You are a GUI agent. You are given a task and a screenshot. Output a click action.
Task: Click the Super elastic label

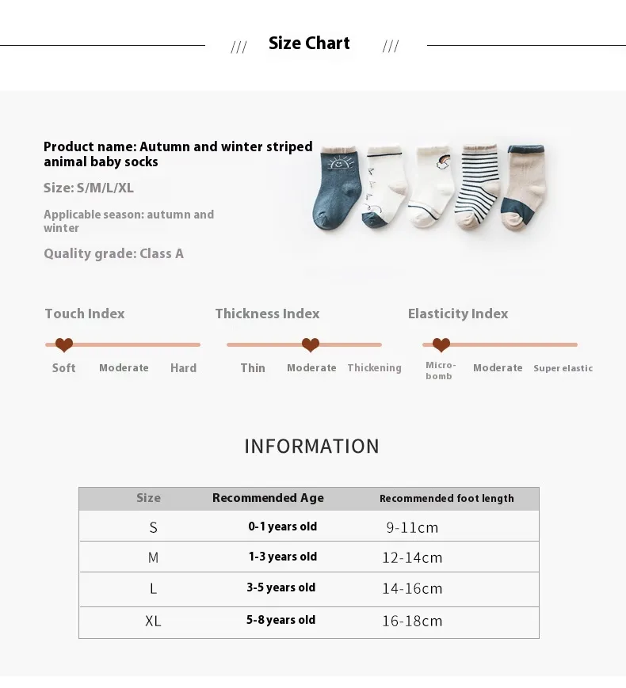click(563, 368)
